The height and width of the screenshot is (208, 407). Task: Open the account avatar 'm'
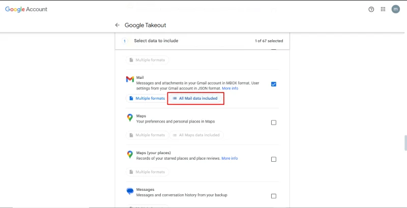396,9
